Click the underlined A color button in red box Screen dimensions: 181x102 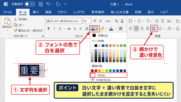pyautogui.click(x=93, y=28)
